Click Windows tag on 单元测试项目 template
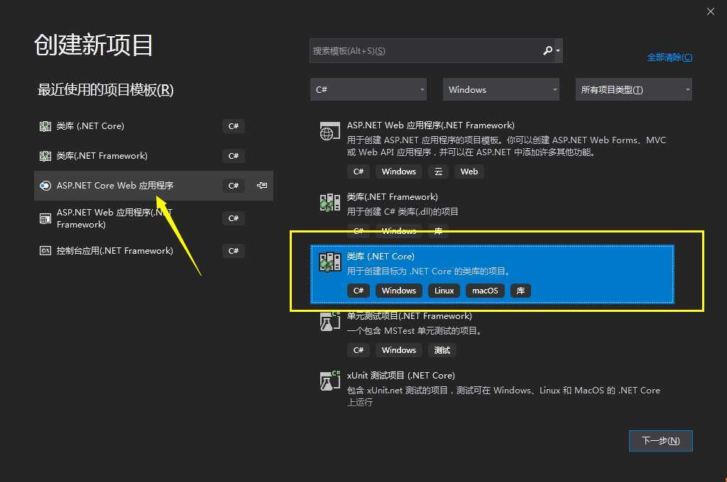This screenshot has width=727, height=482. pyautogui.click(x=399, y=350)
